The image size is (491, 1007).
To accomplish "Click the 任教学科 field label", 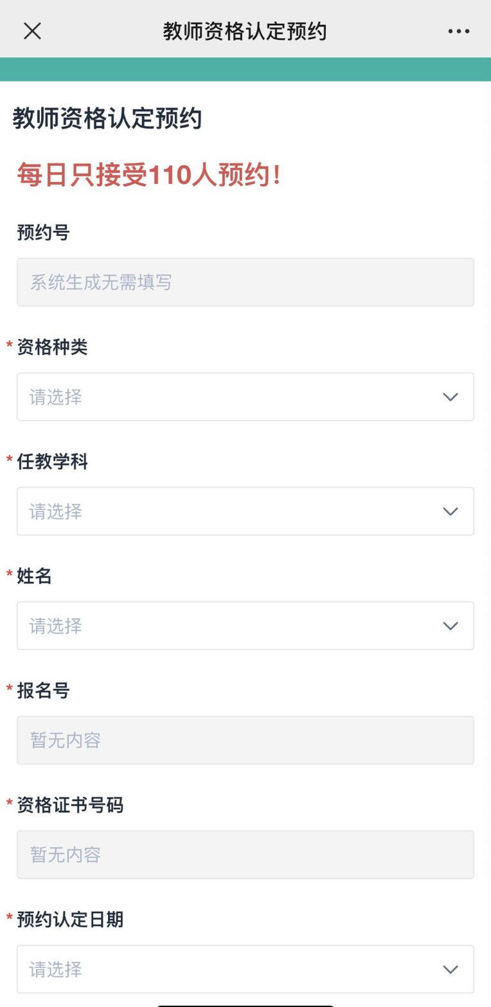I will 52,462.
